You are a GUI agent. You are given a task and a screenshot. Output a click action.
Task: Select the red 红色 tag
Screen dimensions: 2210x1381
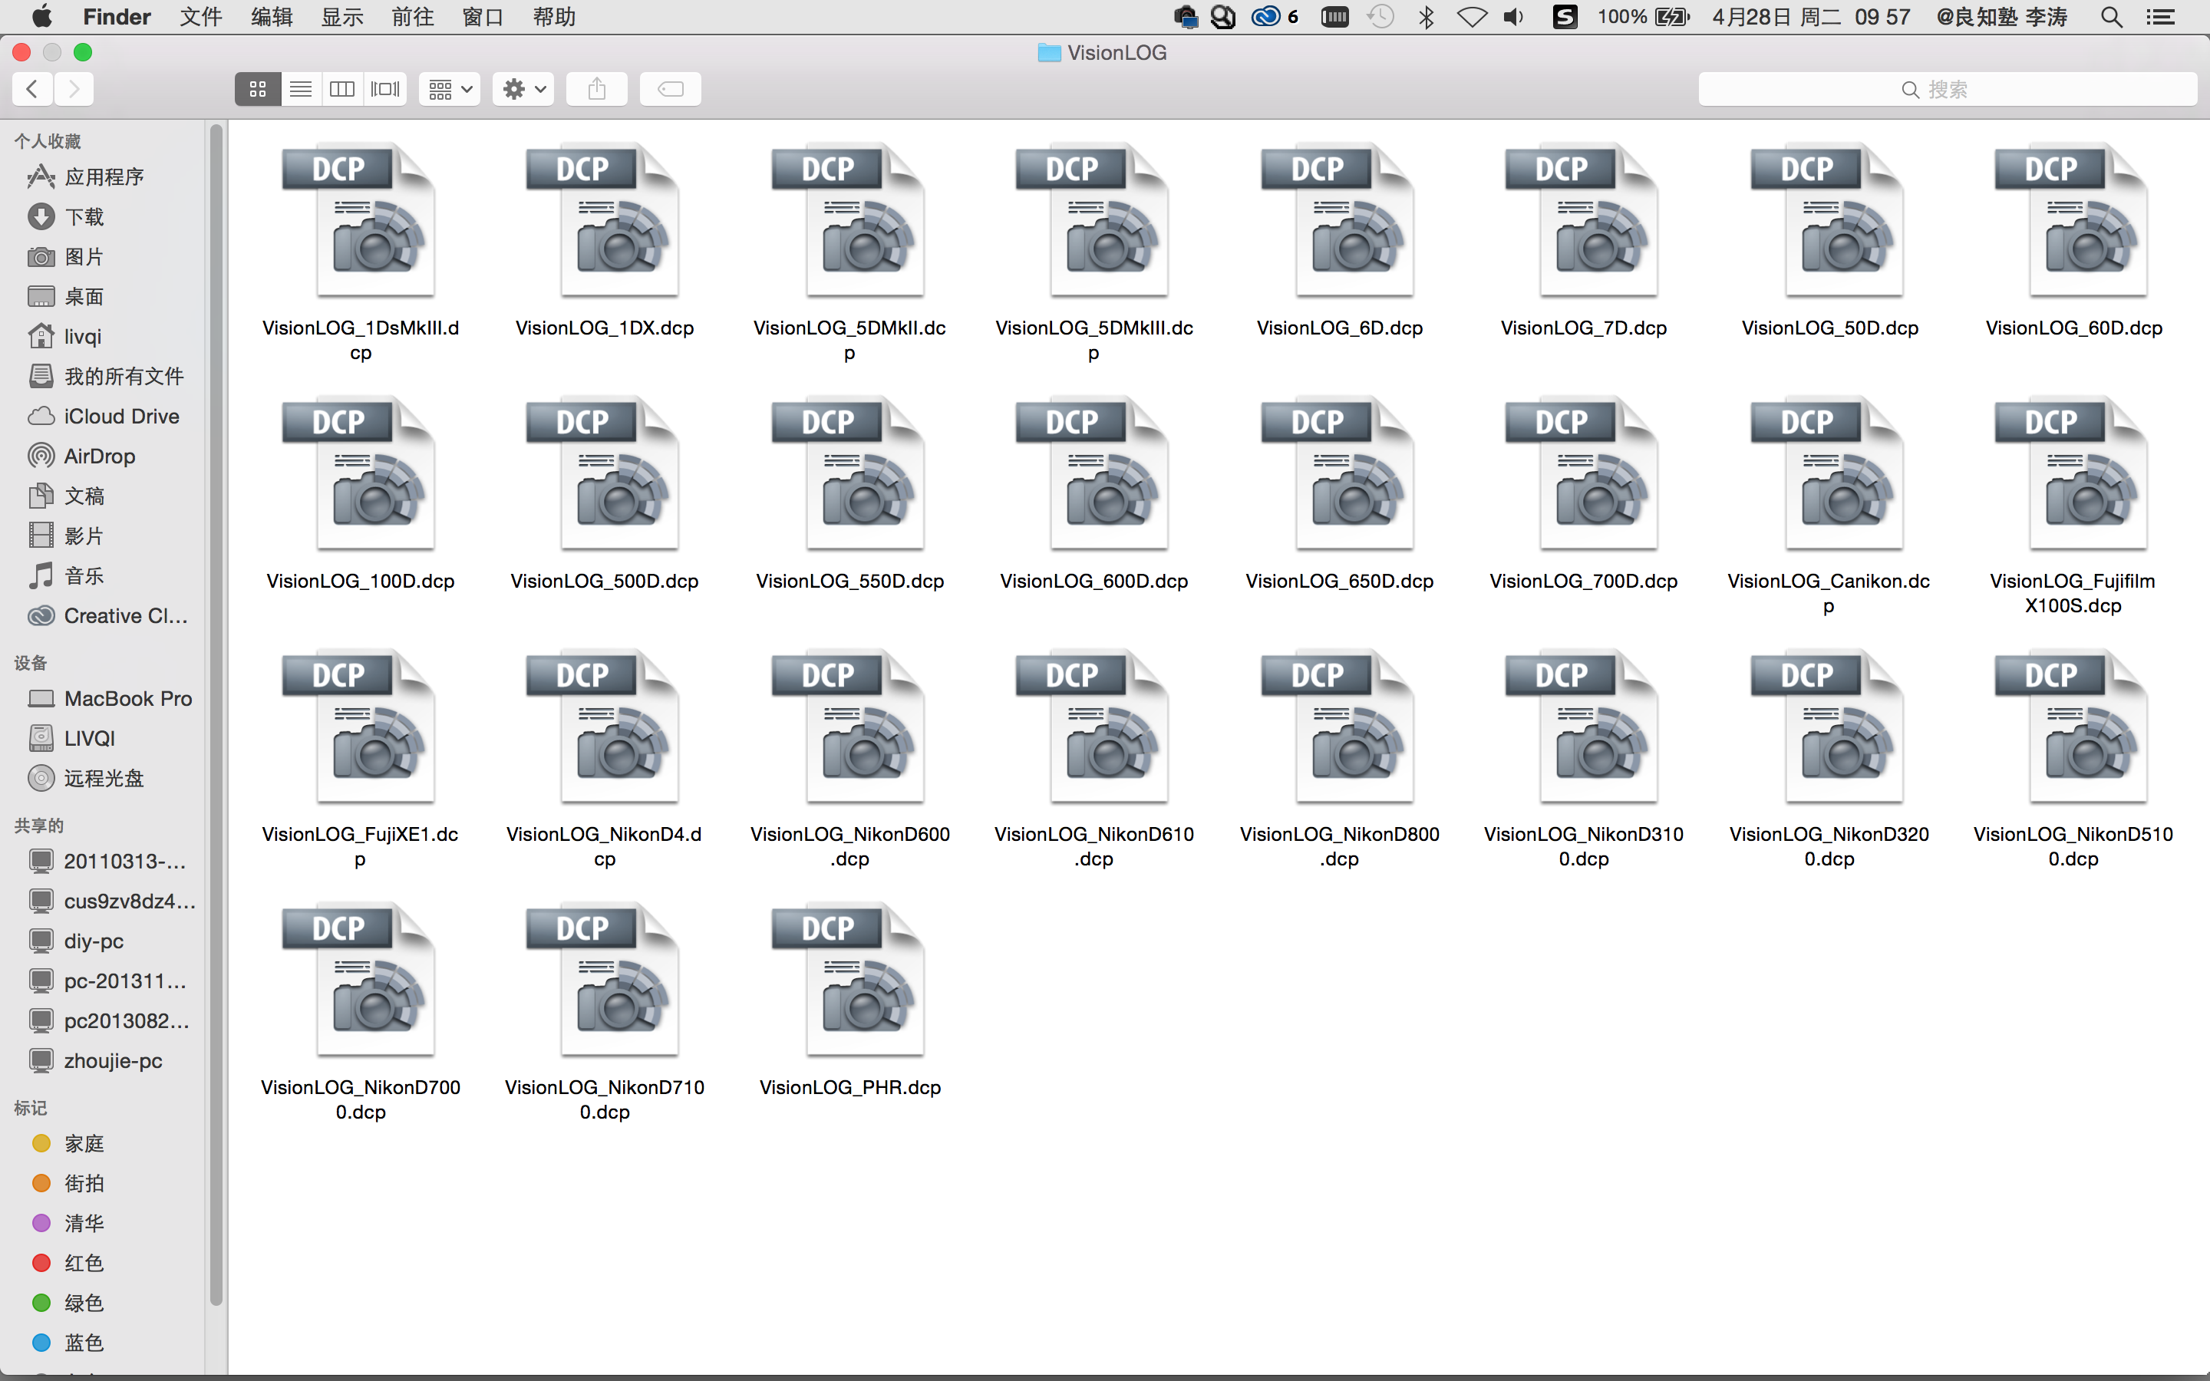(83, 1262)
